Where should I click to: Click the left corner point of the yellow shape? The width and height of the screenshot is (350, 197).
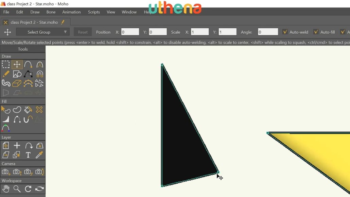(268, 133)
